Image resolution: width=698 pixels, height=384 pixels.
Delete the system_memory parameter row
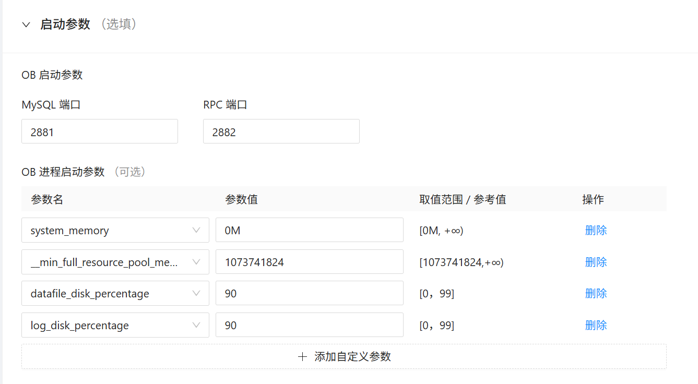(x=596, y=230)
